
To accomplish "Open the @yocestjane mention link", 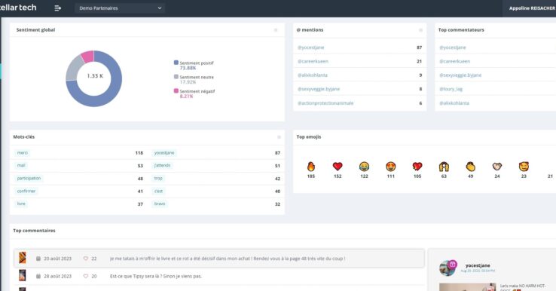I will click(310, 47).
